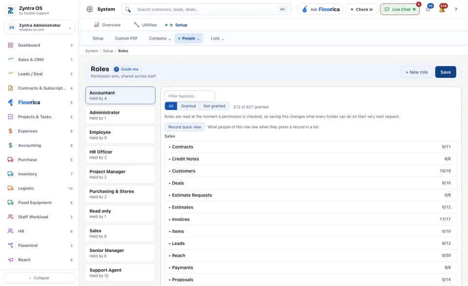This screenshot has width=468, height=286.
Task: Click the Purchase truck icon
Action: pyautogui.click(x=10, y=160)
